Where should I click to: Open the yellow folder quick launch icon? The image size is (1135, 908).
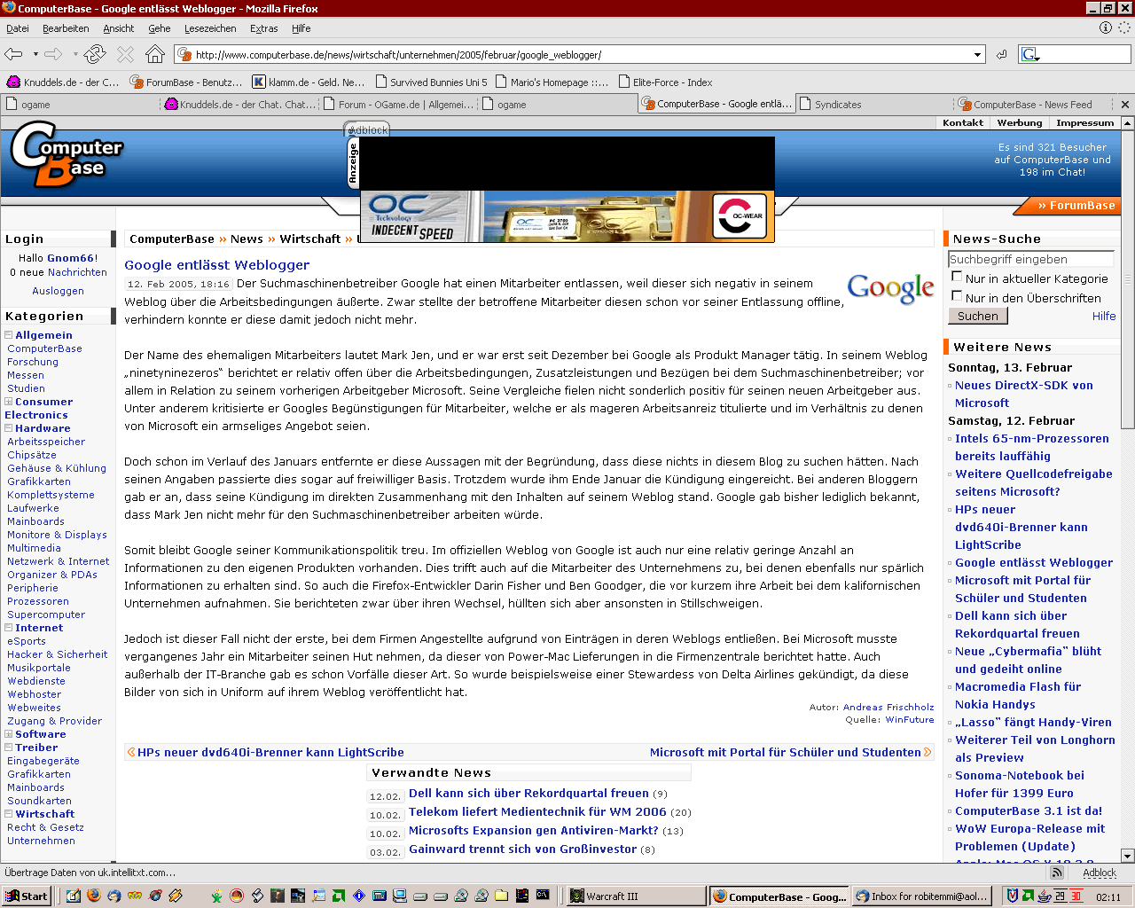pos(502,896)
